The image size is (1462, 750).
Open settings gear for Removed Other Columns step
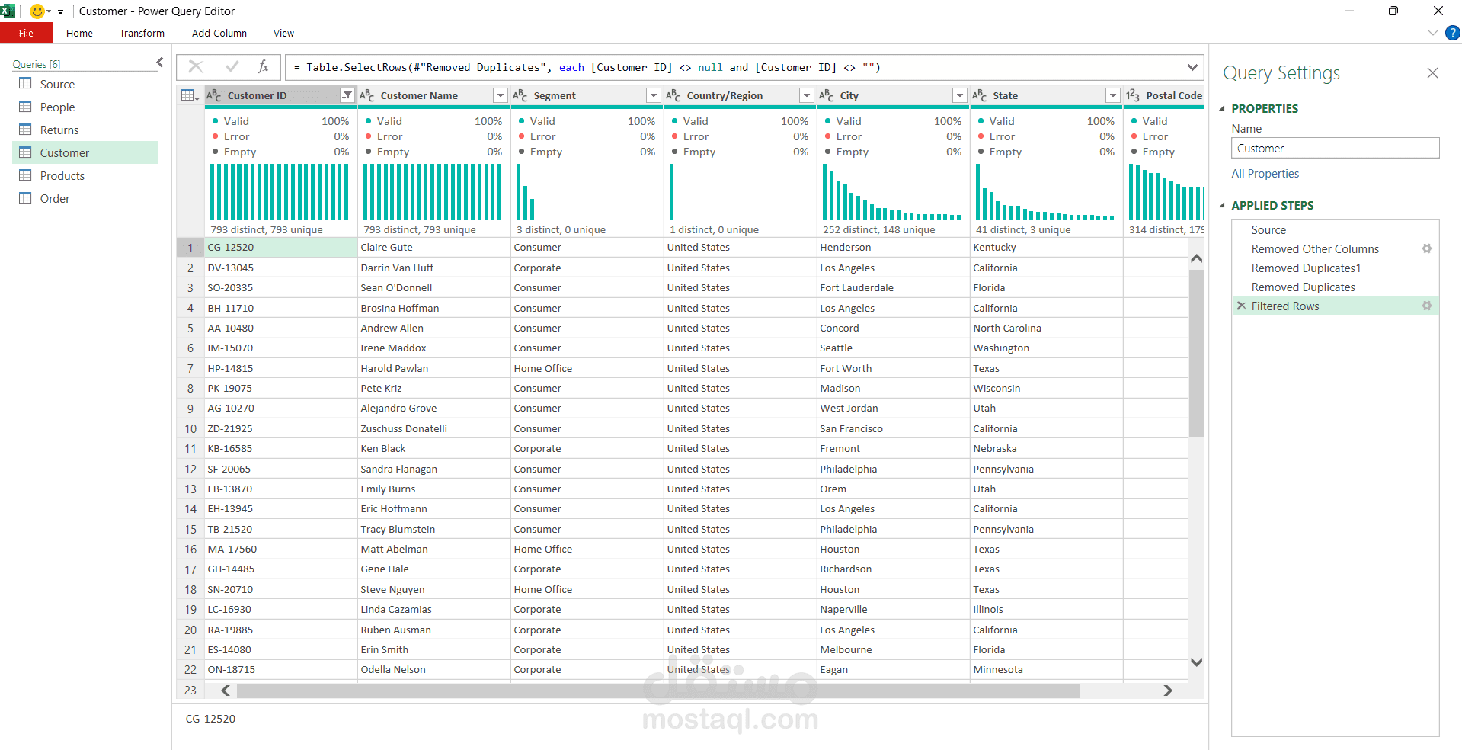(1427, 248)
